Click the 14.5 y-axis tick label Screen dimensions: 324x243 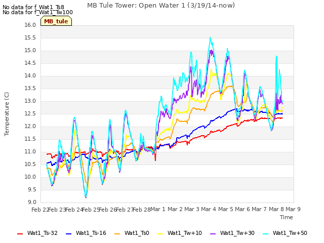(x=30, y=63)
